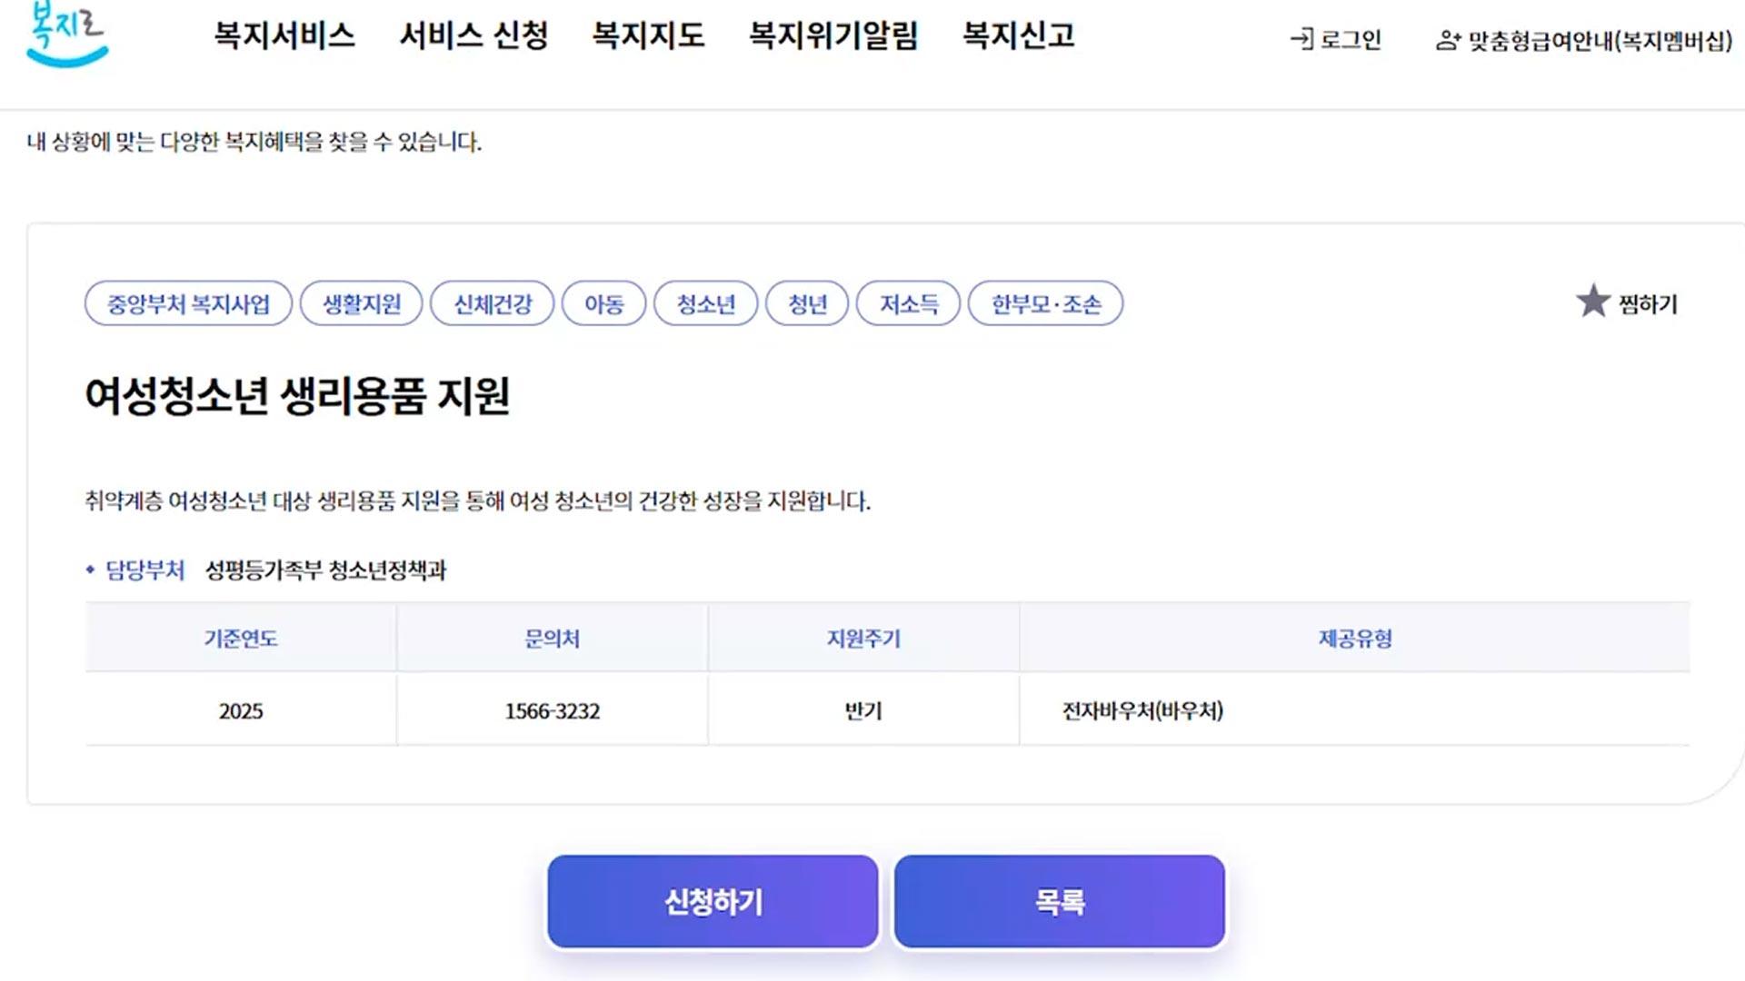Click the 담당부처 diamond marker icon
1745x981 pixels.
pos(90,571)
